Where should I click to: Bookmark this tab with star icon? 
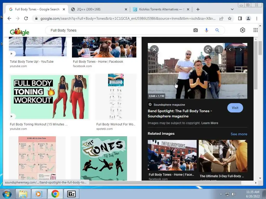coord(230,18)
